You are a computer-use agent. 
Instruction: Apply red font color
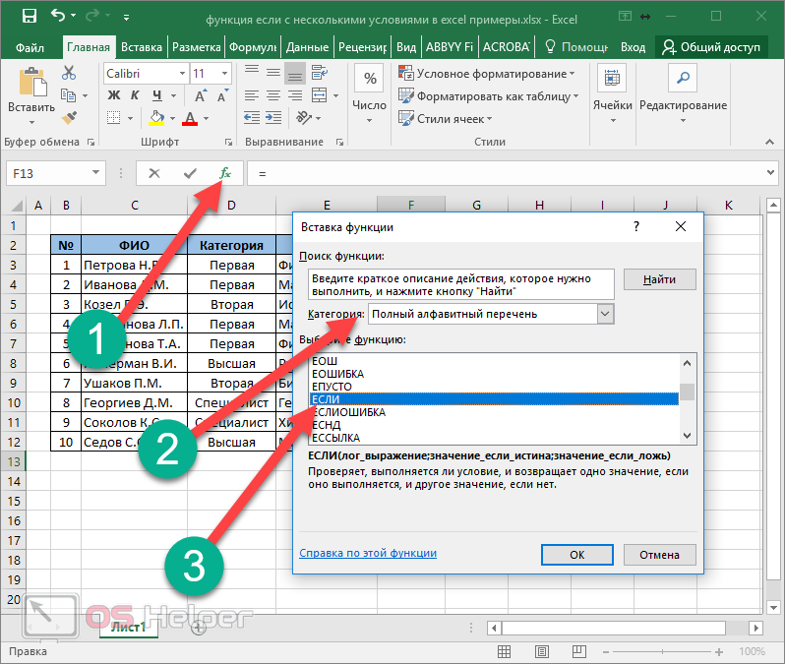(190, 119)
